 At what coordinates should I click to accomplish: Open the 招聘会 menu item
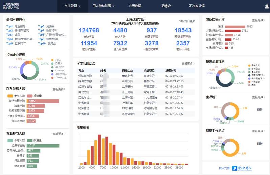pos(166,6)
